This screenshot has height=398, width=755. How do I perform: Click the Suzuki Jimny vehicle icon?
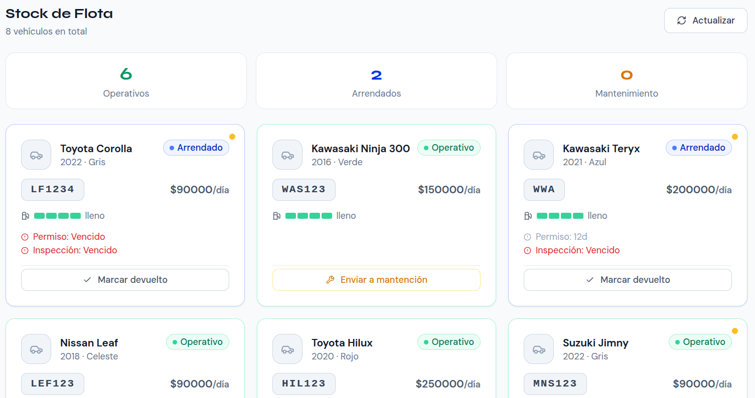click(x=539, y=349)
